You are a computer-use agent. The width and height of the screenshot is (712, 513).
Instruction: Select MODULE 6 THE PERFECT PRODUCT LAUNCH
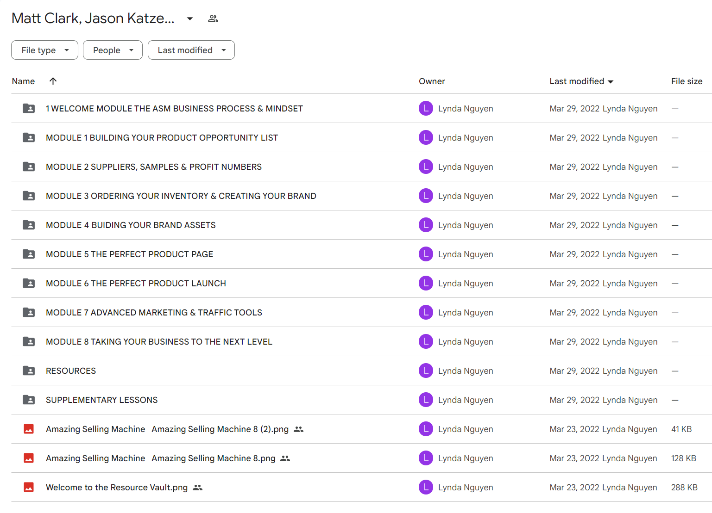click(x=136, y=284)
